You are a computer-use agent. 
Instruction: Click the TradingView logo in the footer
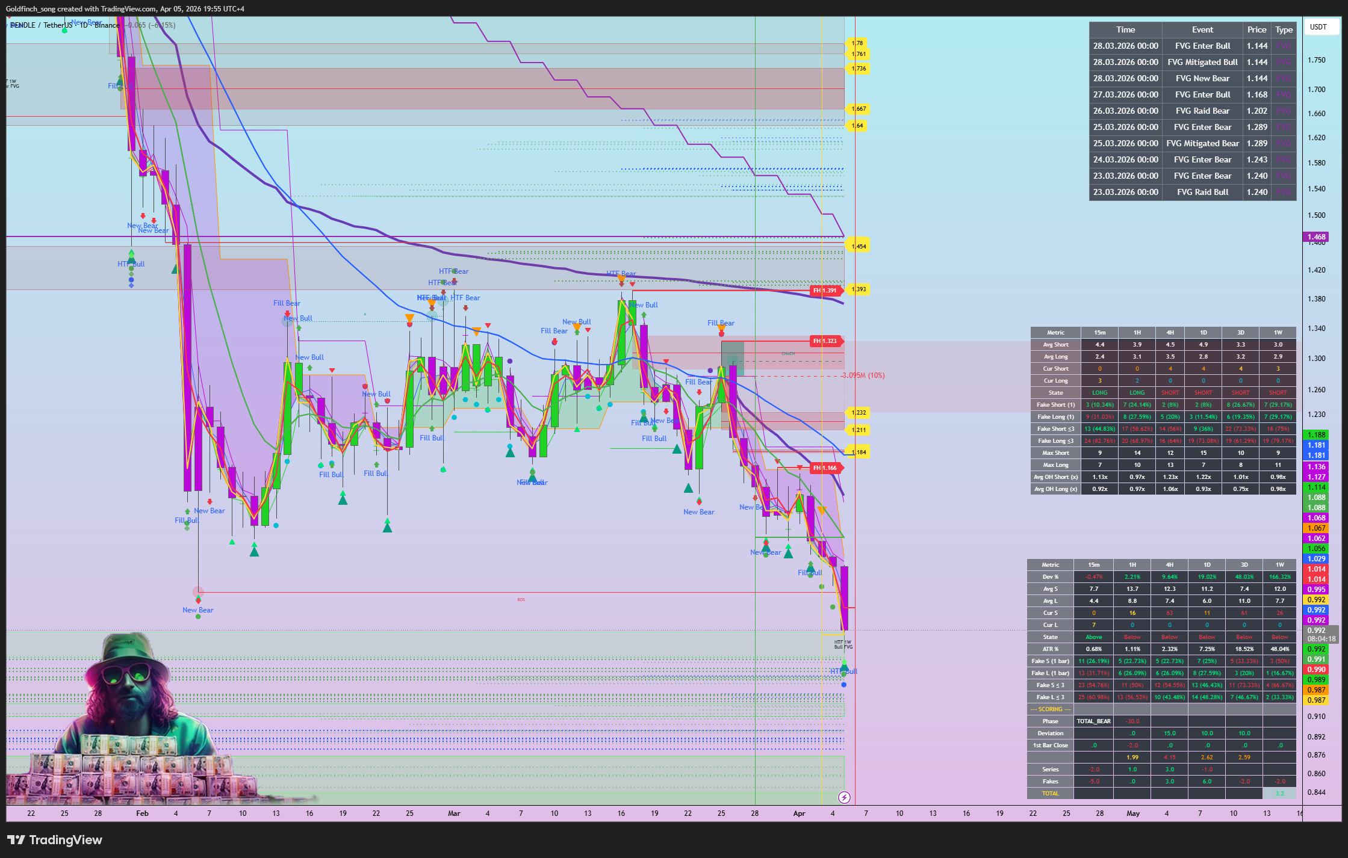click(55, 840)
